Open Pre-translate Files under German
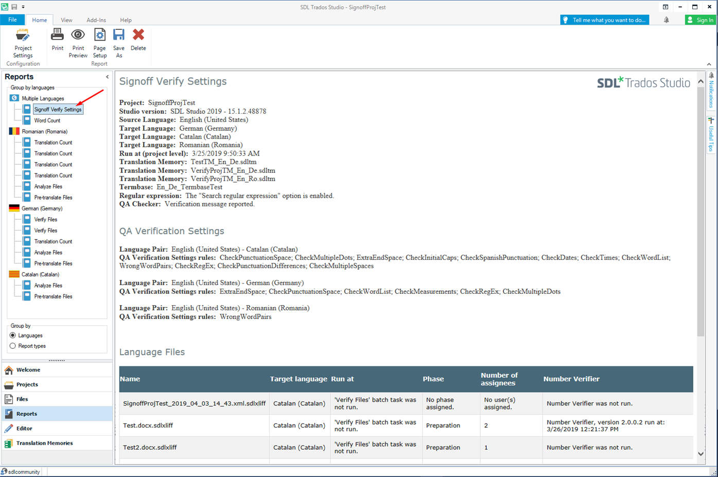Image resolution: width=718 pixels, height=477 pixels. [x=53, y=263]
